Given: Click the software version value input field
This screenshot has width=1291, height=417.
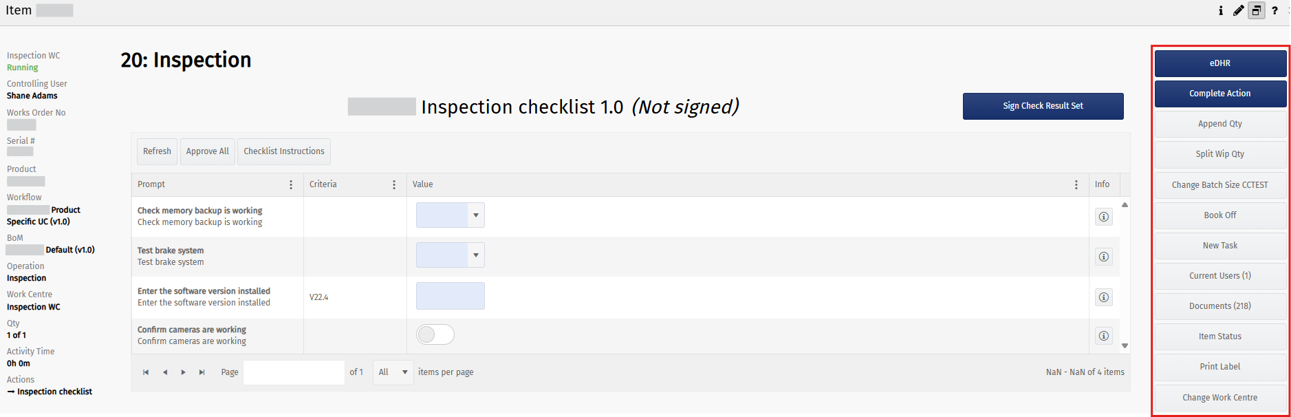Looking at the screenshot, I should 450,296.
